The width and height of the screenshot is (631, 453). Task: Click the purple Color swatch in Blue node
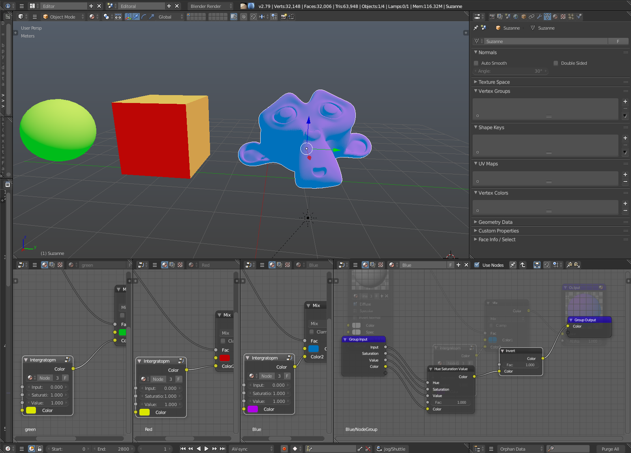pyautogui.click(x=253, y=409)
